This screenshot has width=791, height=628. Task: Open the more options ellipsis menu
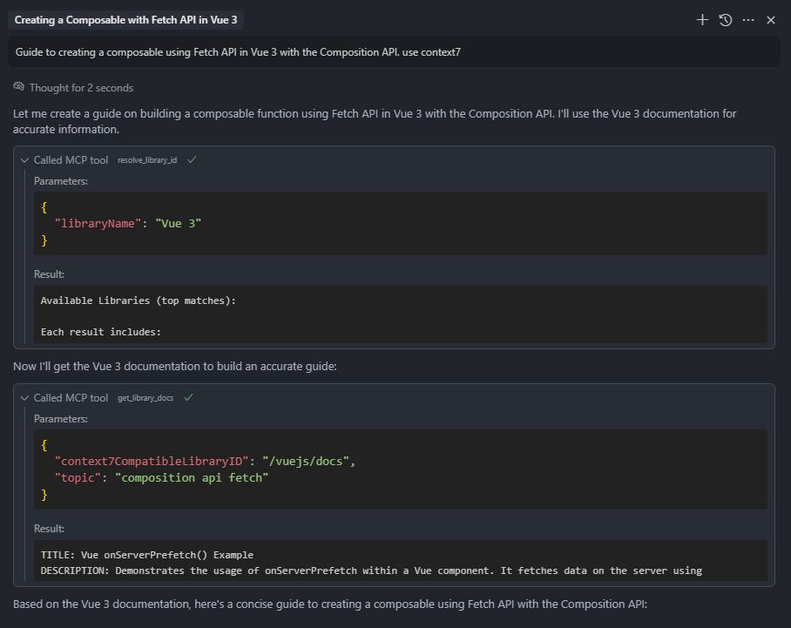[748, 20]
